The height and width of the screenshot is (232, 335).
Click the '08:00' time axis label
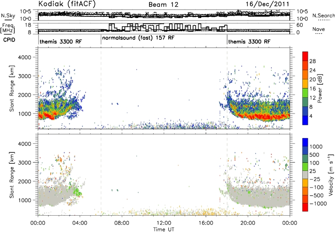coord(121,223)
